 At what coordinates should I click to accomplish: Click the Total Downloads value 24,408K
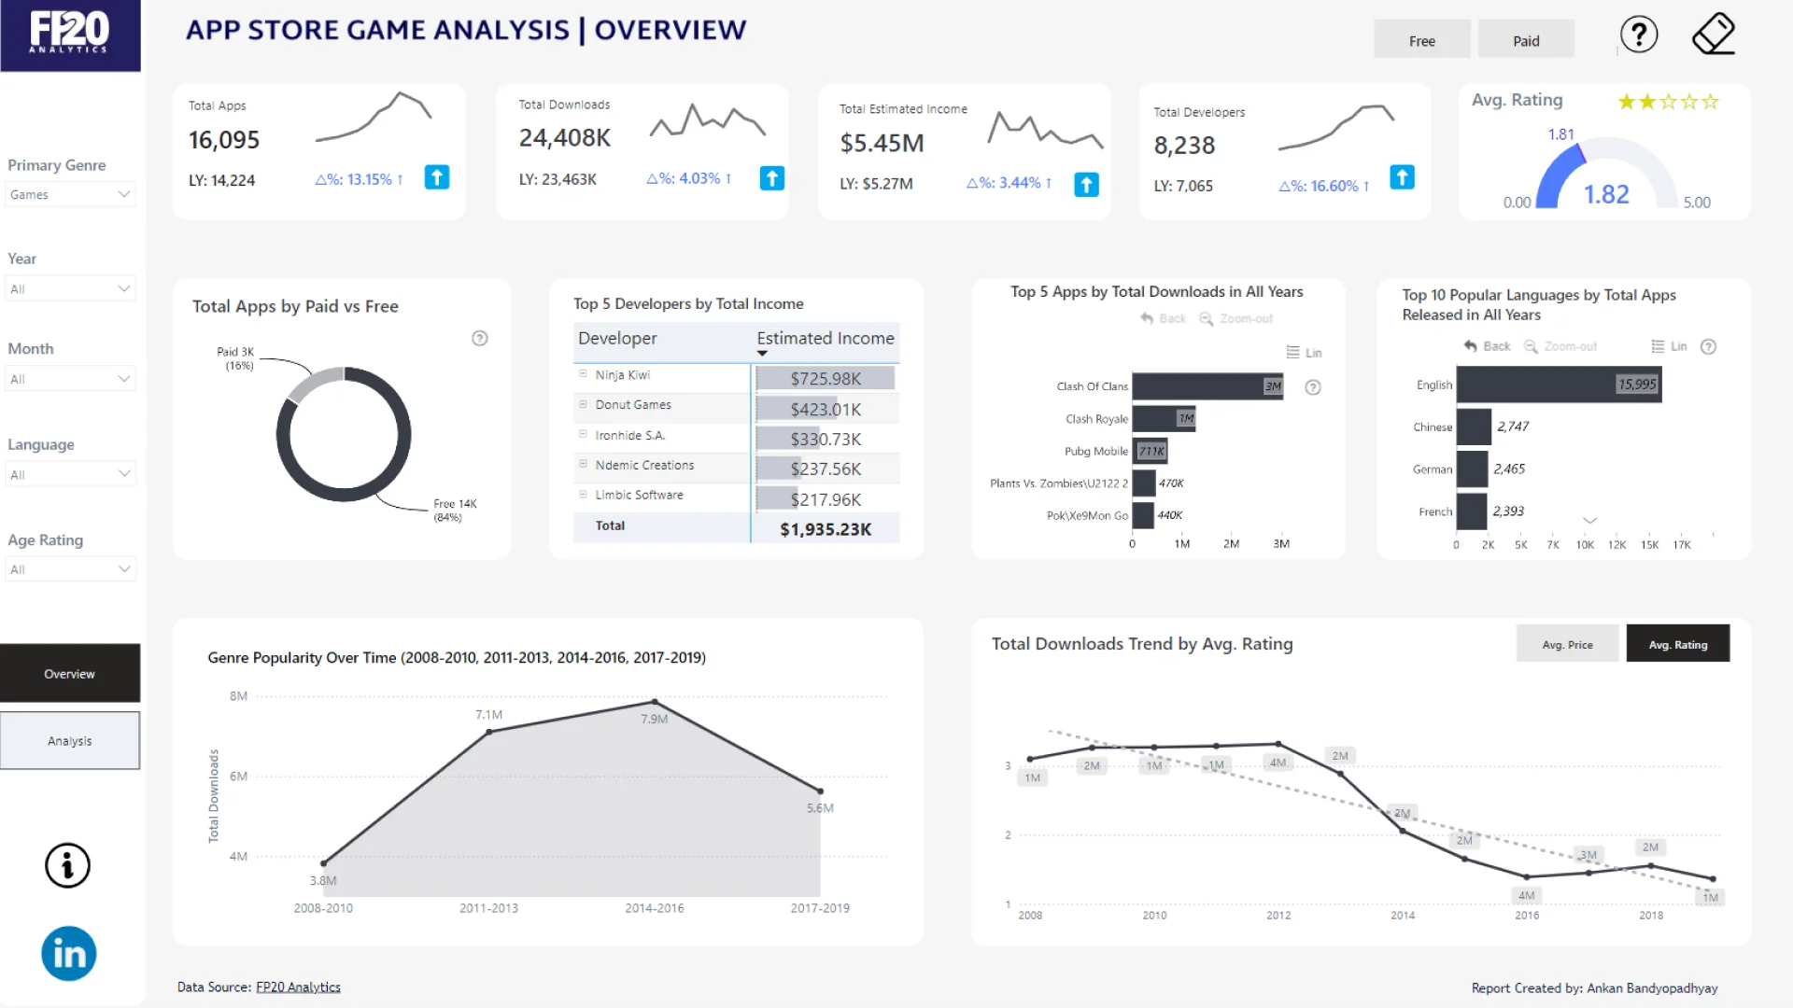[x=565, y=138]
